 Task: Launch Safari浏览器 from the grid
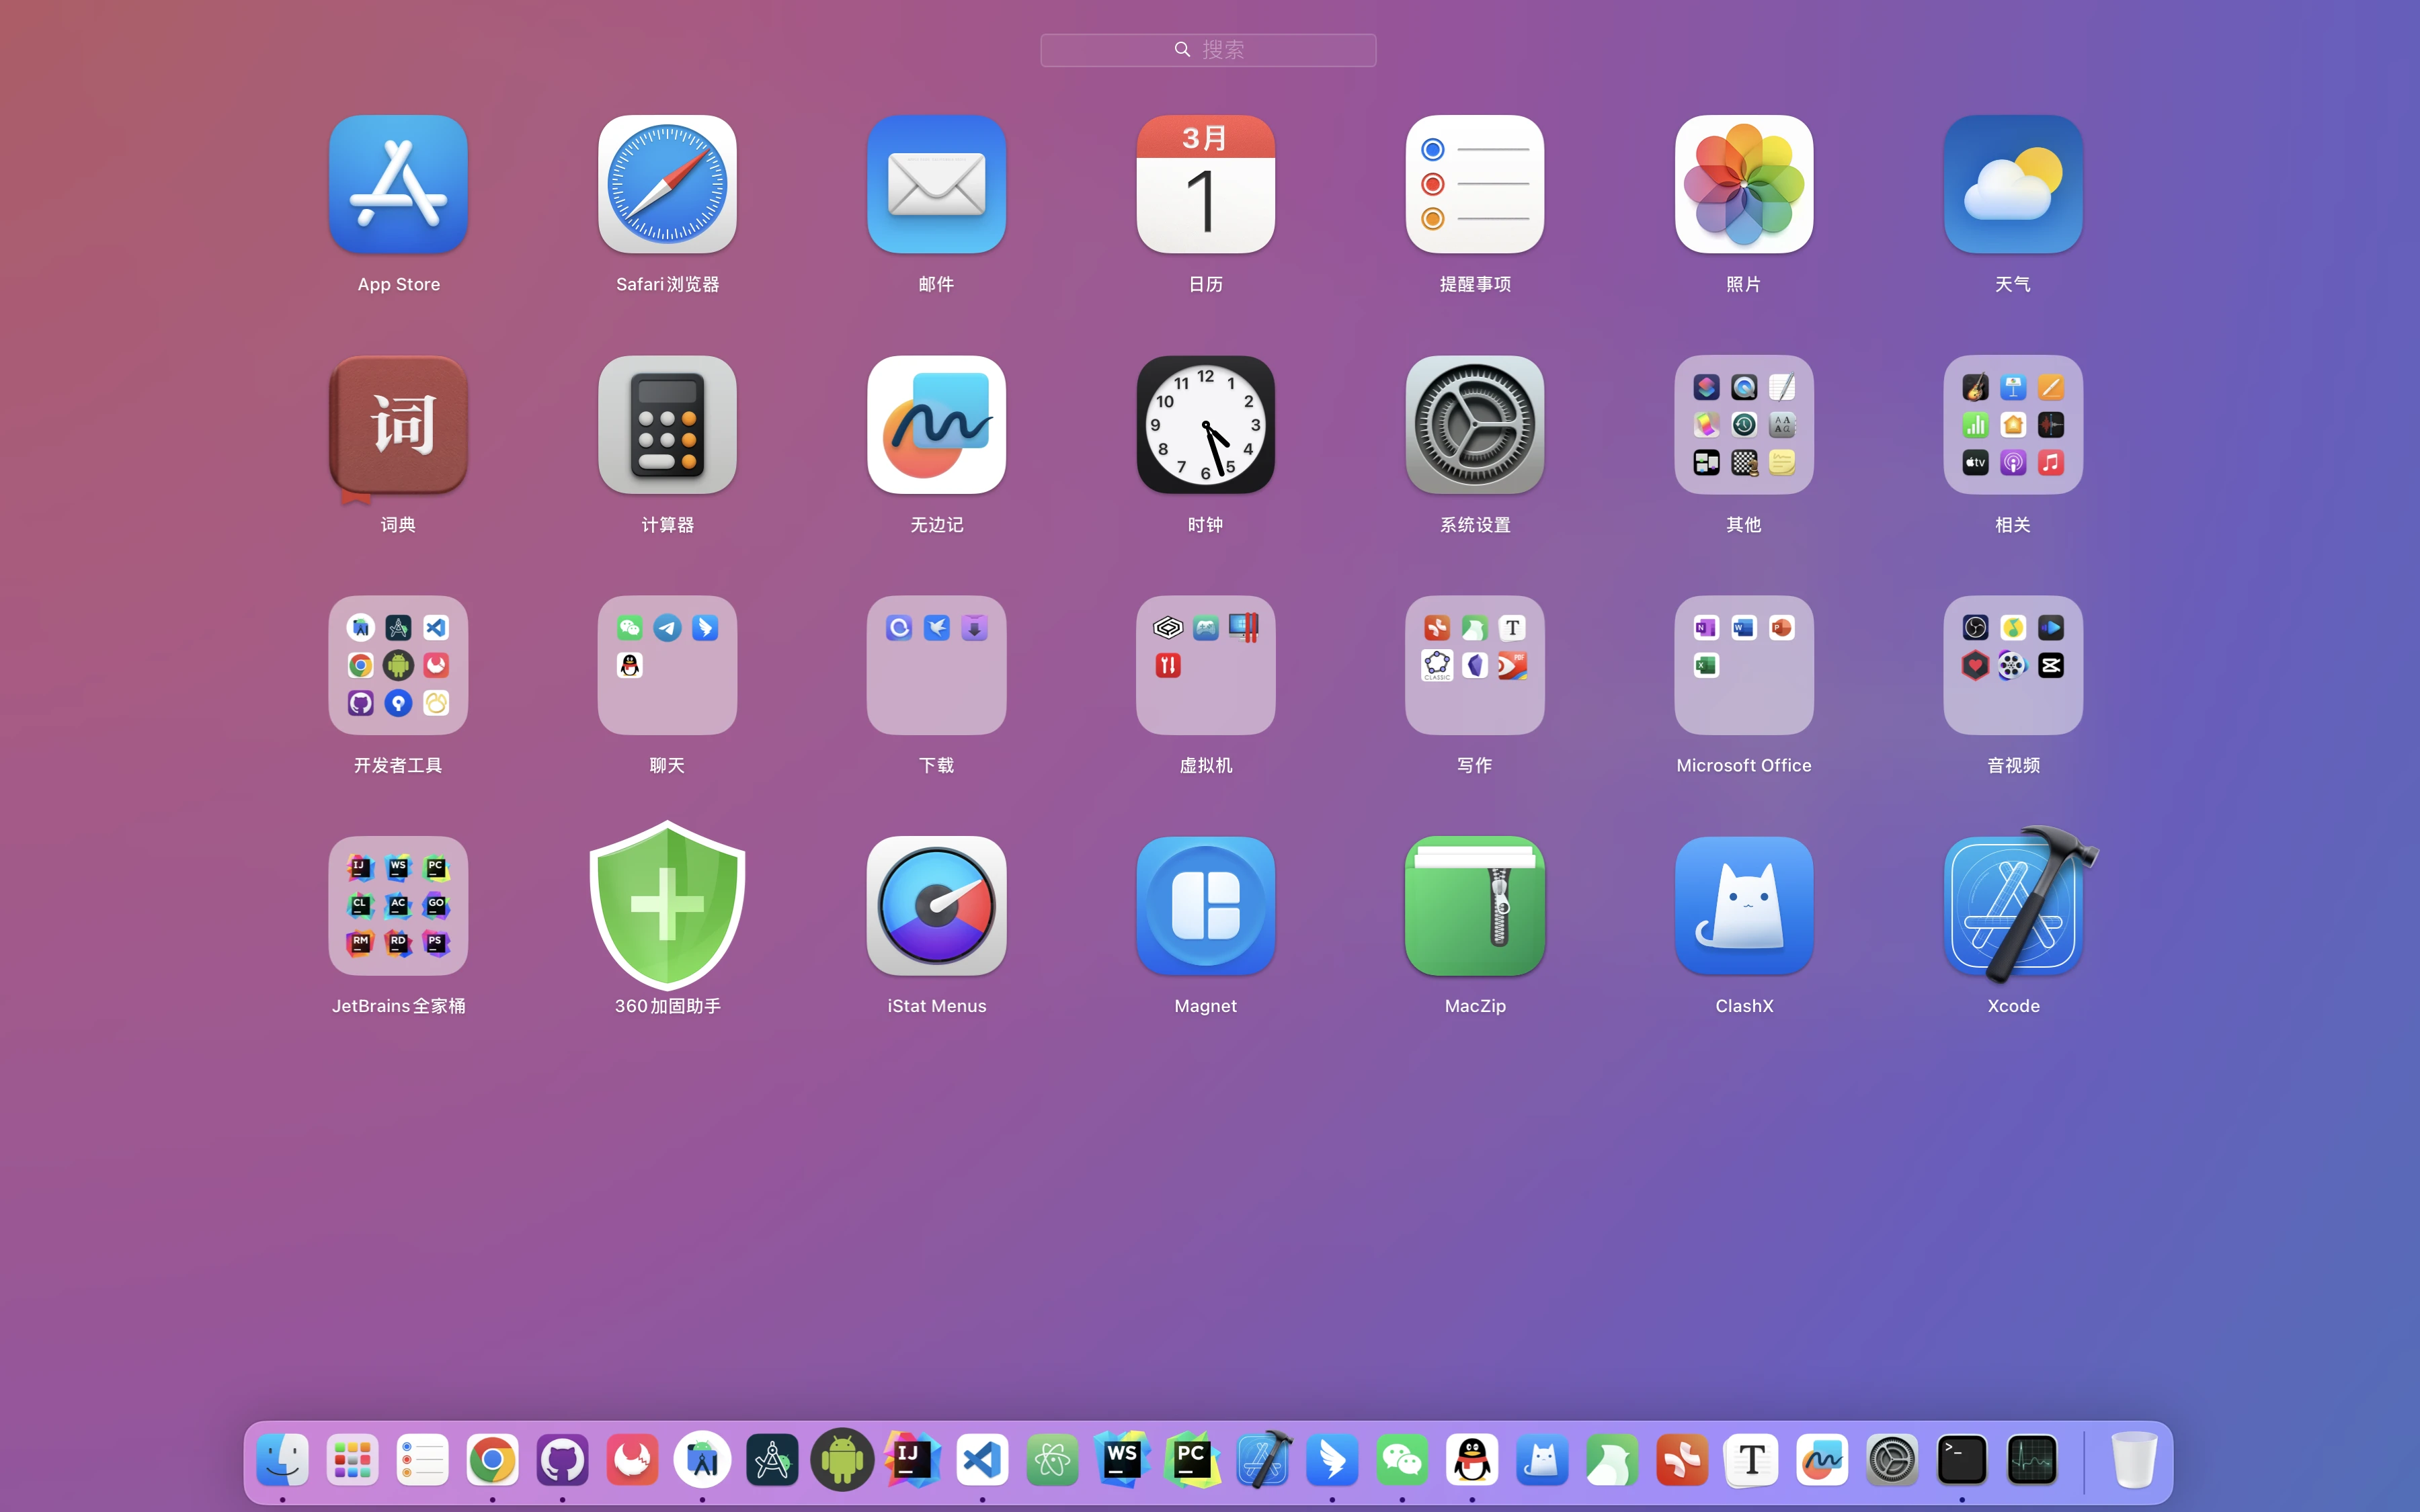tap(667, 184)
